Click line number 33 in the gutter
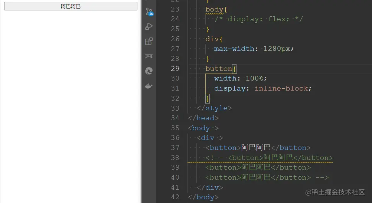The image size is (372, 203). tap(175, 108)
